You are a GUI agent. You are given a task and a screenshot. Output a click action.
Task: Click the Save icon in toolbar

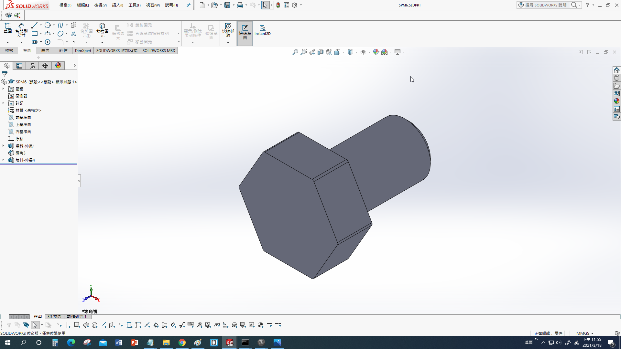coord(227,5)
